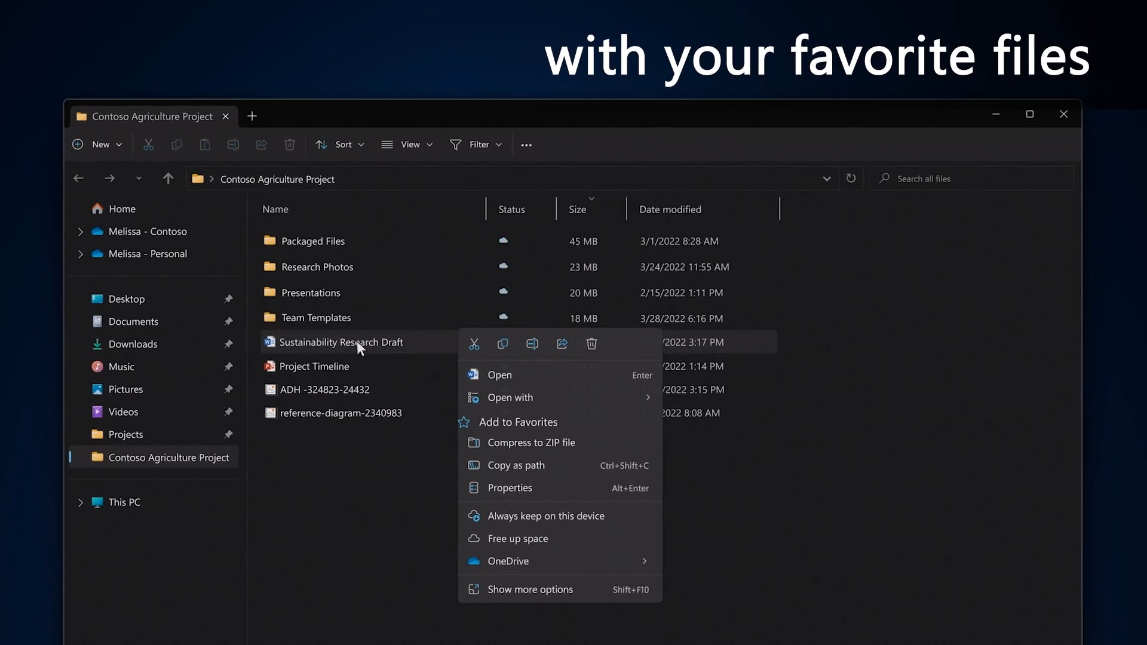1147x645 pixels.
Task: Open the New dropdown menu
Action: (x=97, y=145)
